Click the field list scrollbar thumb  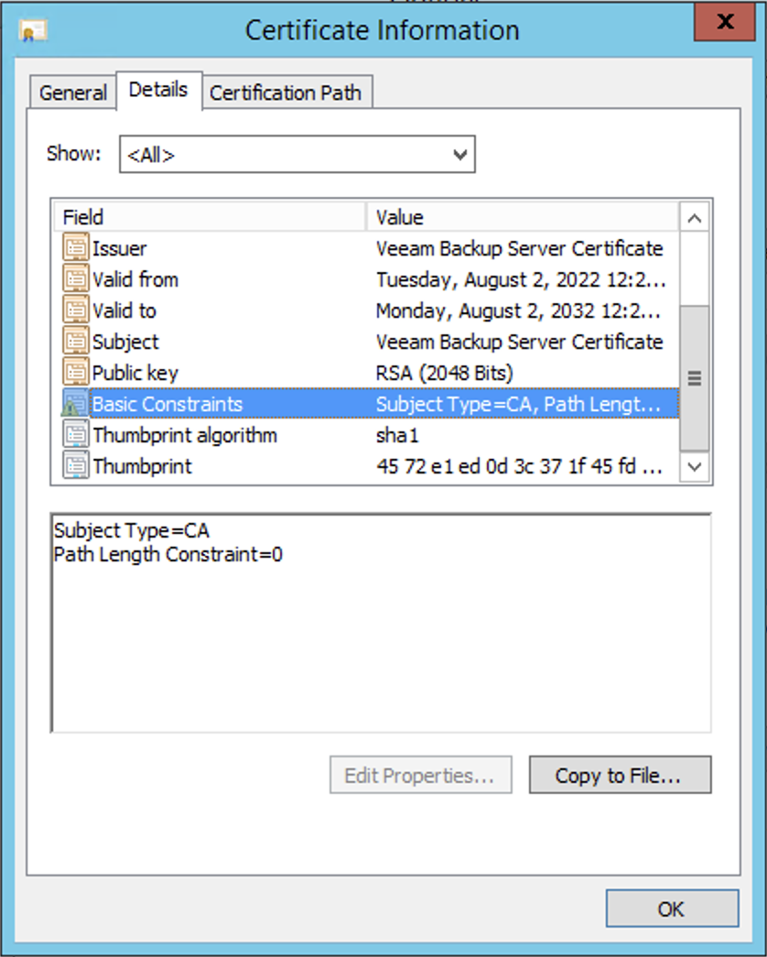coord(695,378)
